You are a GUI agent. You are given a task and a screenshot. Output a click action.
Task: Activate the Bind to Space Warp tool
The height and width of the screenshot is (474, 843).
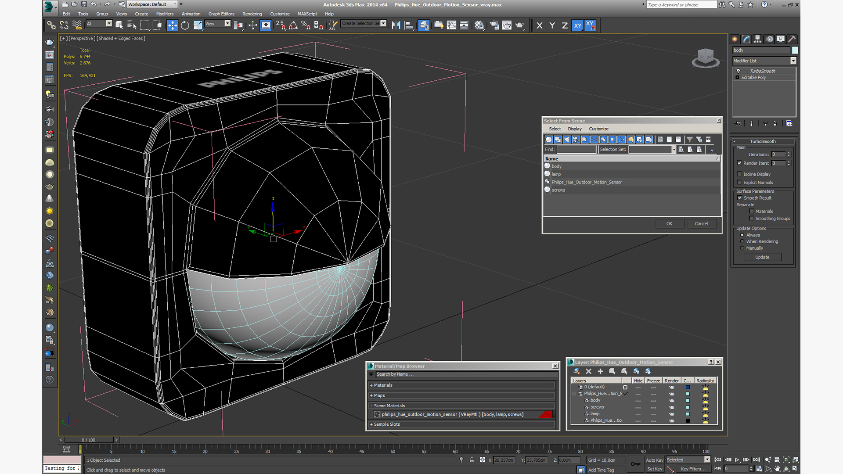point(77,25)
